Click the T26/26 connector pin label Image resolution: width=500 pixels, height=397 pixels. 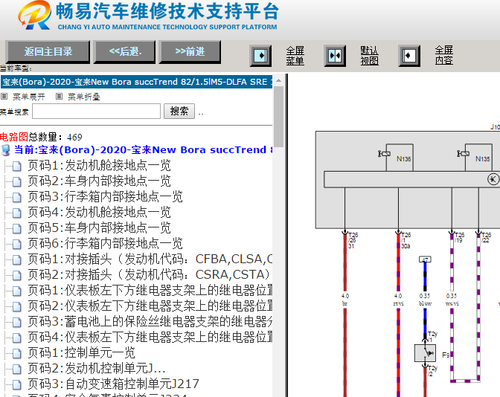tap(353, 240)
